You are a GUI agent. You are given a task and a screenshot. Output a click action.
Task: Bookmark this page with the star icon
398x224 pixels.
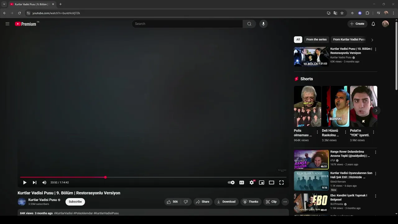click(x=342, y=13)
